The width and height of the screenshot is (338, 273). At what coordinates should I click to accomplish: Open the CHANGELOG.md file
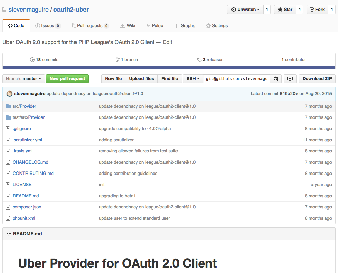(x=30, y=162)
